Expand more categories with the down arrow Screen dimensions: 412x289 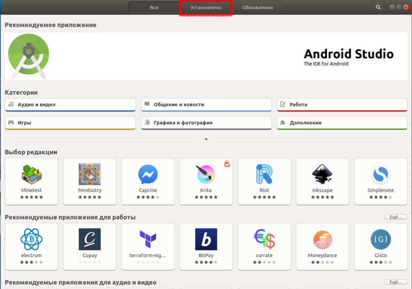coord(206,139)
